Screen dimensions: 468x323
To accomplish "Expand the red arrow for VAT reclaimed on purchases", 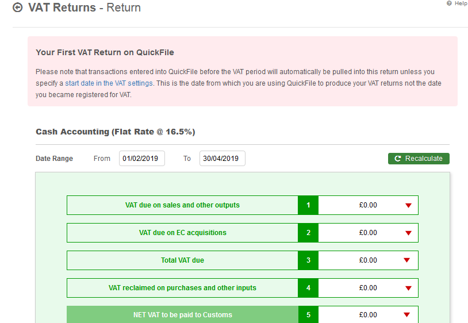I will pos(408,288).
